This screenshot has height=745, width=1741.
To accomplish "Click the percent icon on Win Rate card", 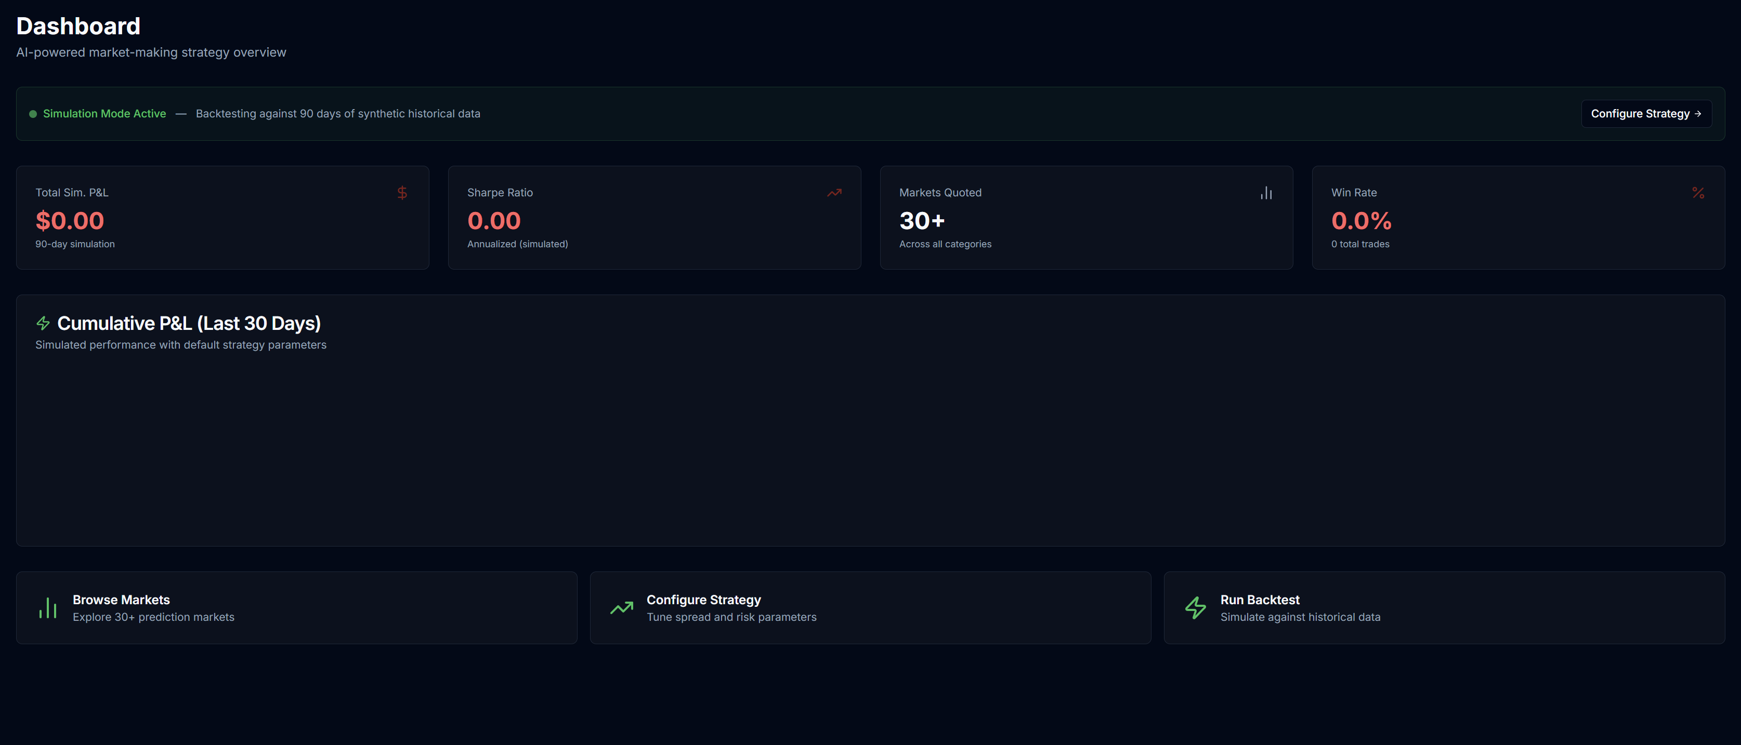I will pyautogui.click(x=1698, y=193).
